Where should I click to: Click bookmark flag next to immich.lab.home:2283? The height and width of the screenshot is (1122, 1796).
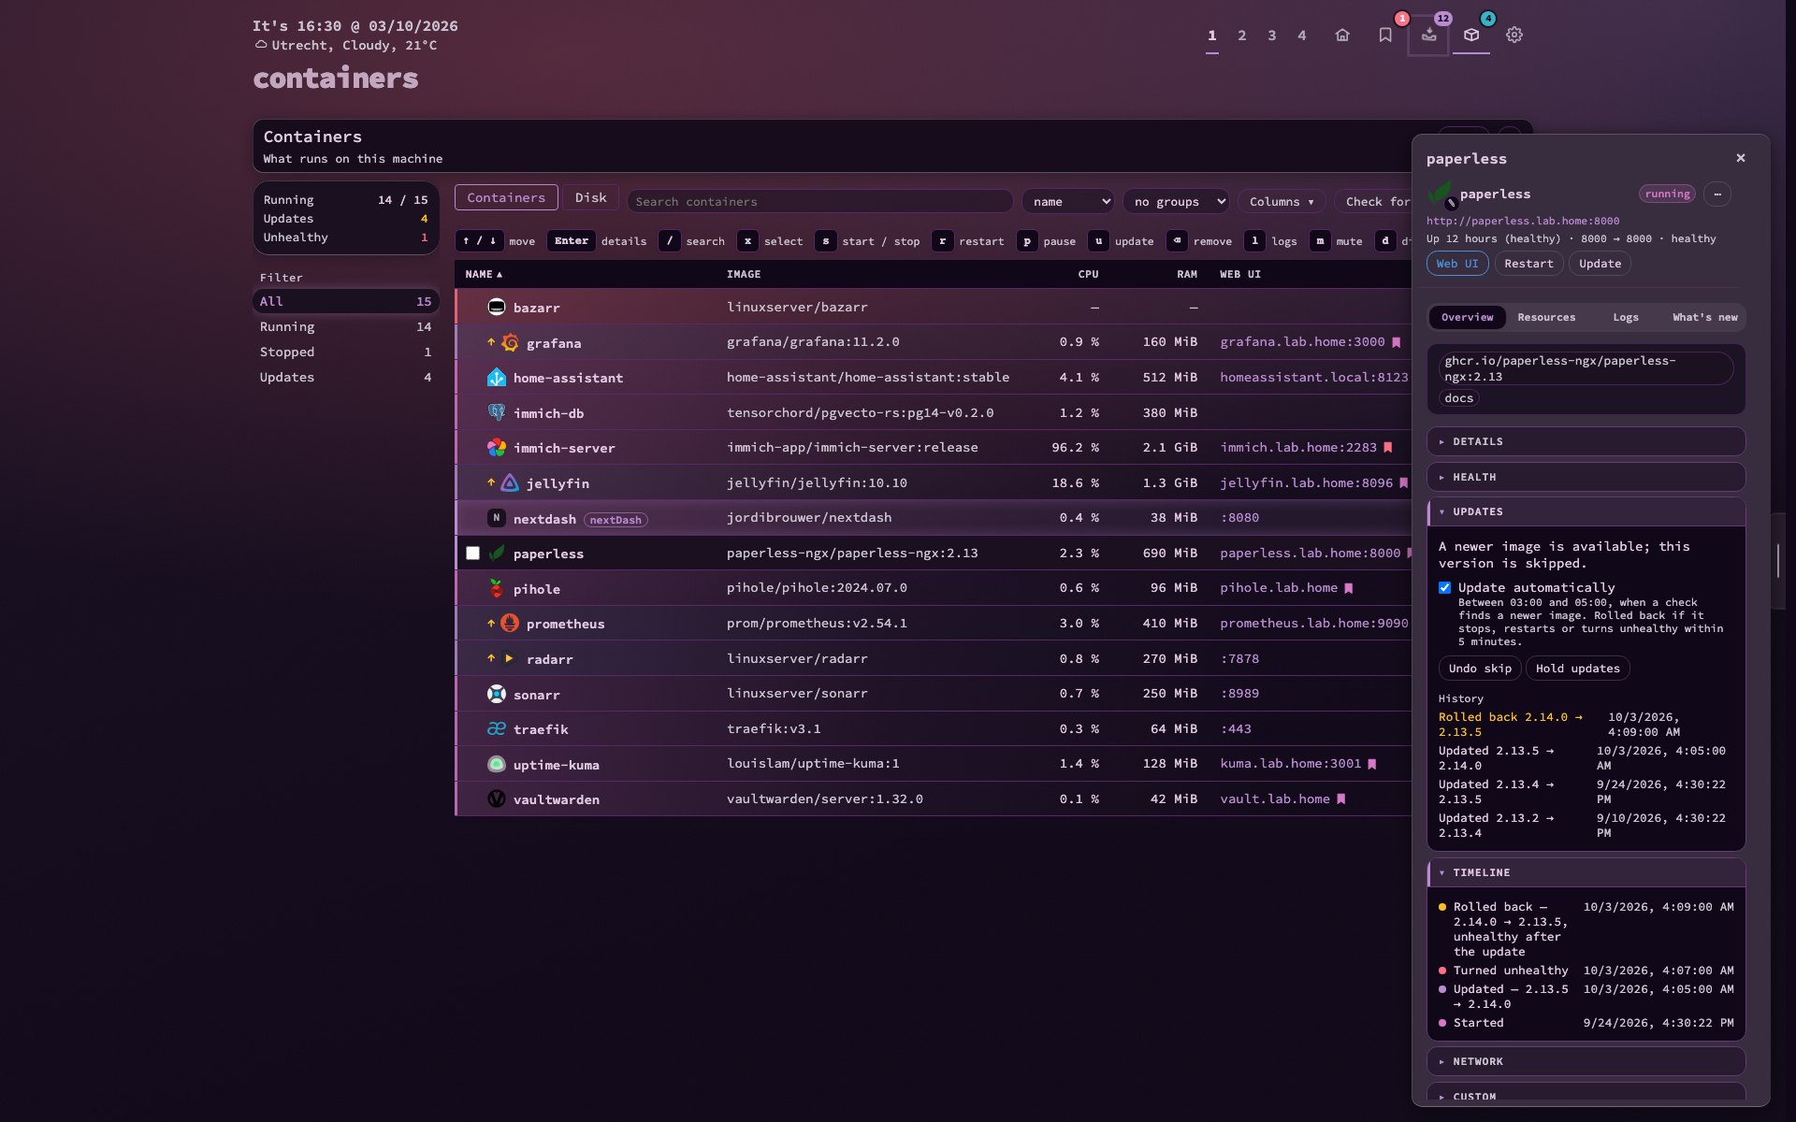pyautogui.click(x=1388, y=448)
